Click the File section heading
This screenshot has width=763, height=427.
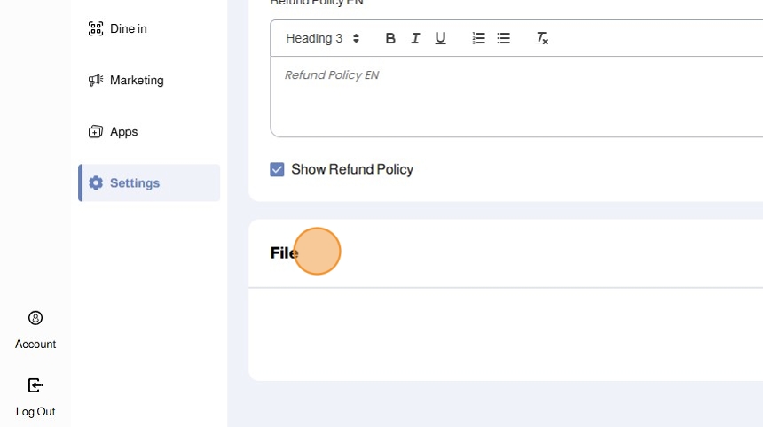tap(284, 252)
